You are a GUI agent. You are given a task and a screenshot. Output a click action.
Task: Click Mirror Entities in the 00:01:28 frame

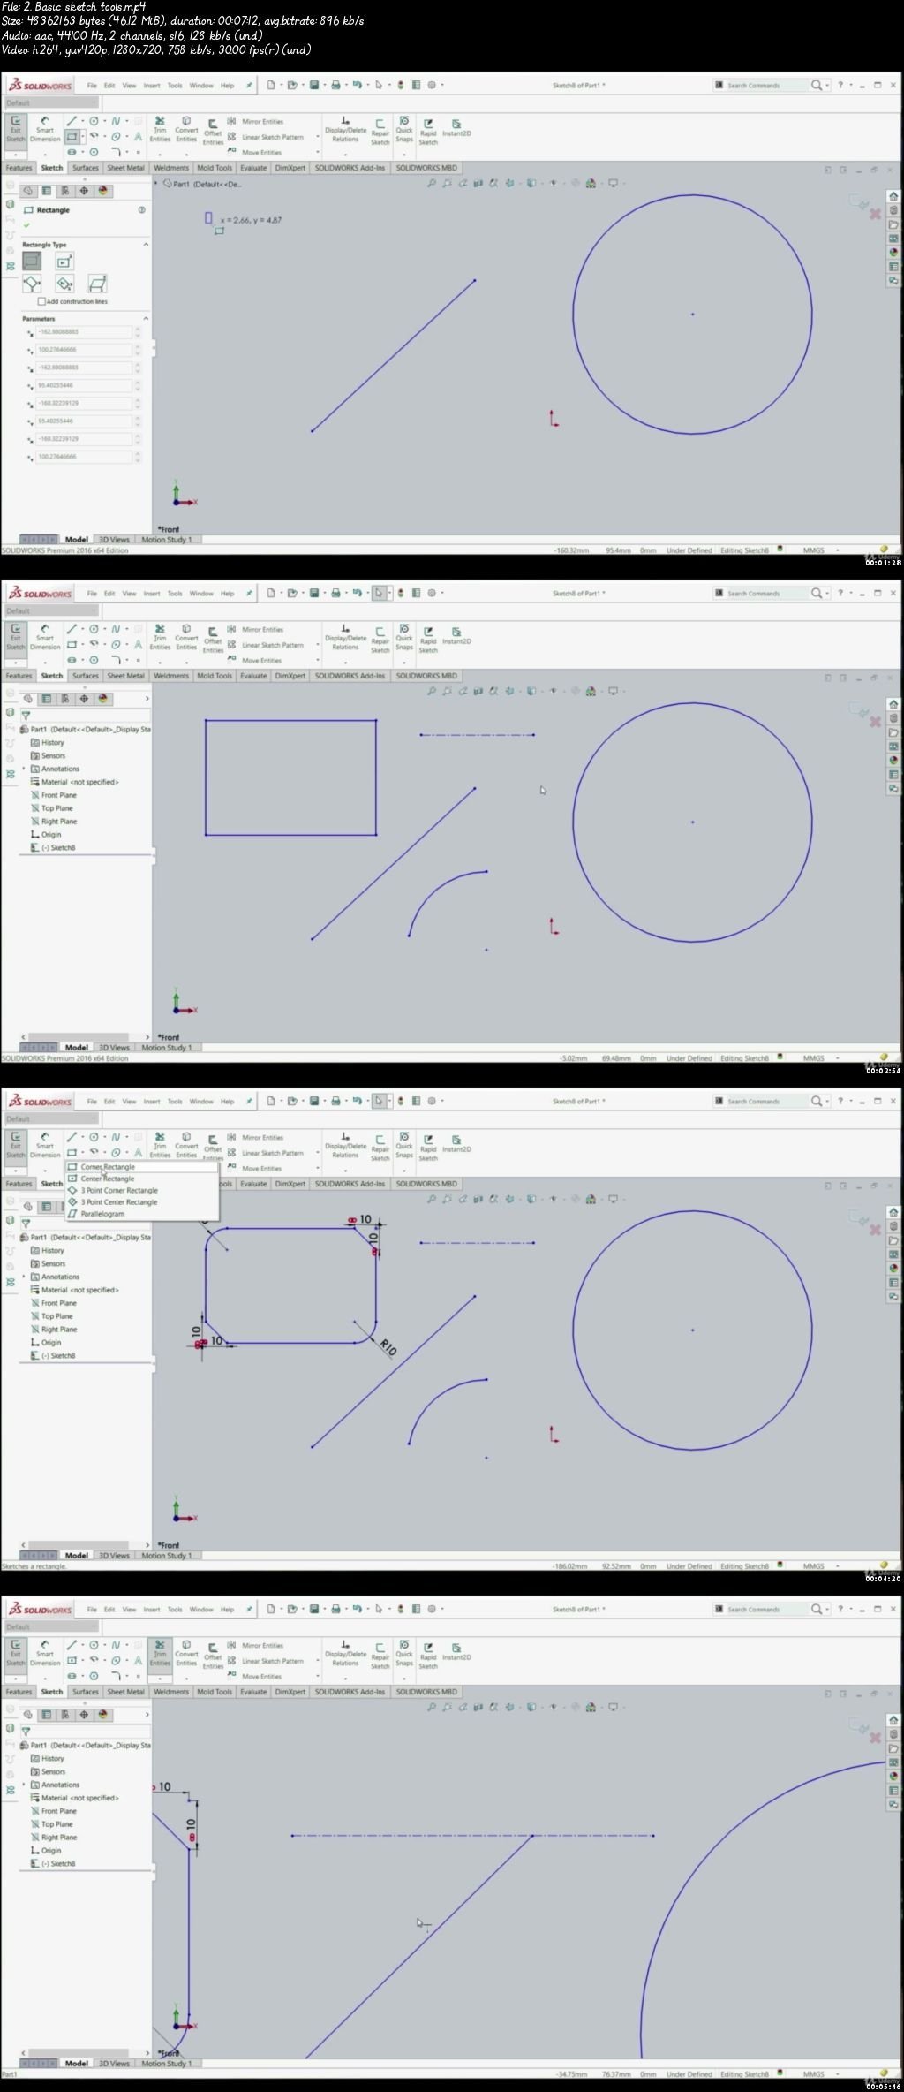click(257, 122)
